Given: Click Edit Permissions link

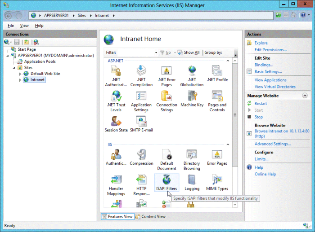Looking at the screenshot, I should coord(270,50).
